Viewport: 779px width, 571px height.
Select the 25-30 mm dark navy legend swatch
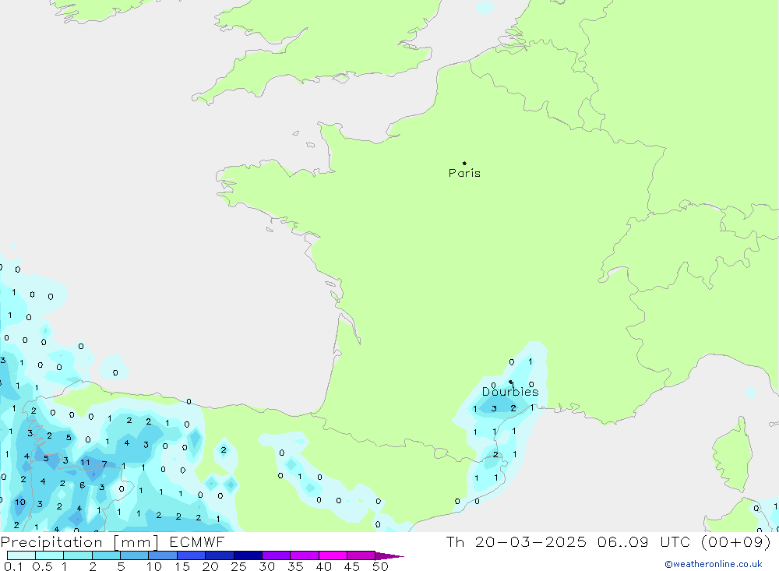(248, 555)
